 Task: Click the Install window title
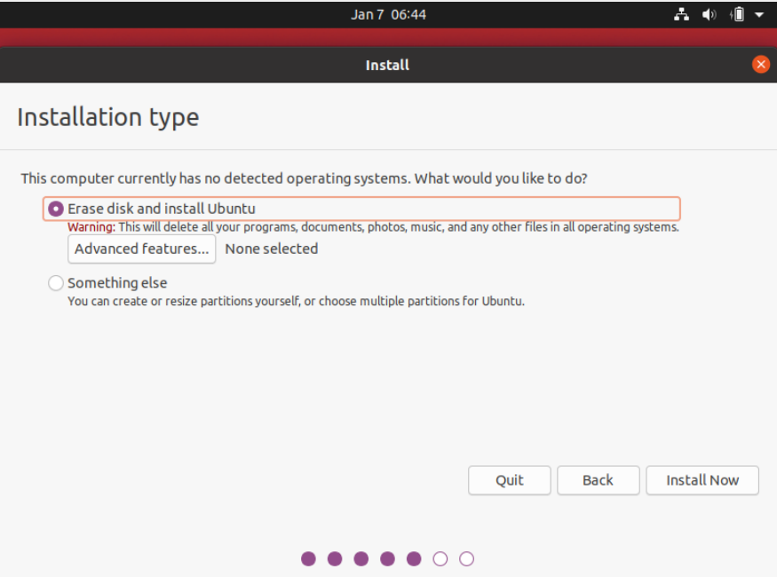click(x=387, y=65)
